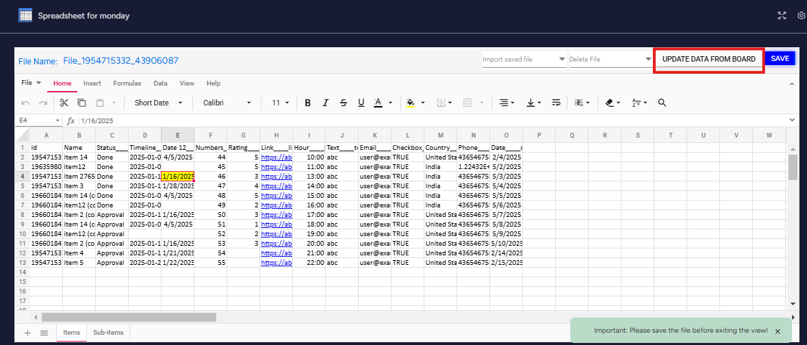Collapse the ribbon with chevron

[x=791, y=83]
